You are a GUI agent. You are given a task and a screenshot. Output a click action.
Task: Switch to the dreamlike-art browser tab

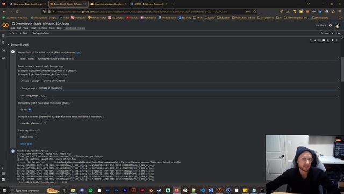[109, 4]
